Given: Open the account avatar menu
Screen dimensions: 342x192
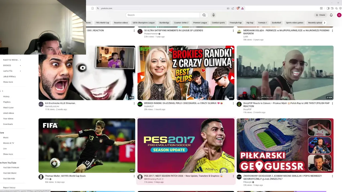Looking at the screenshot, I should coord(339,15).
